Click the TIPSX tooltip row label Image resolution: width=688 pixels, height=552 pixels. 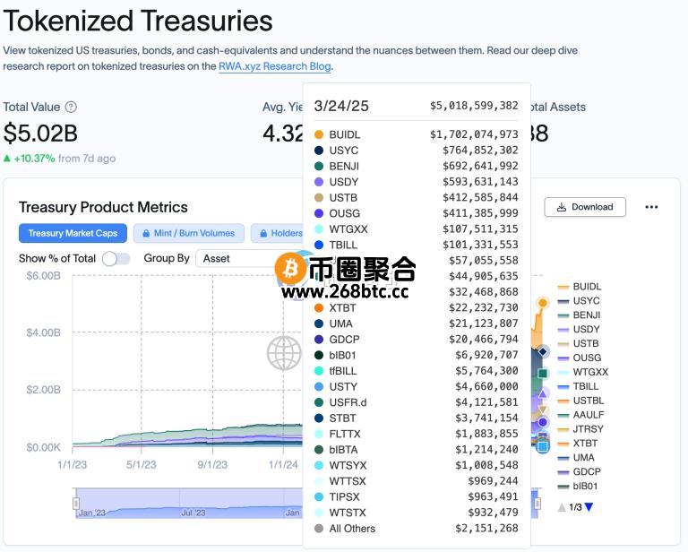(x=344, y=497)
